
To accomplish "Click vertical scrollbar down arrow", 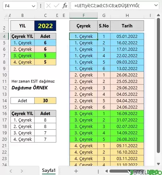I will coord(158,164).
